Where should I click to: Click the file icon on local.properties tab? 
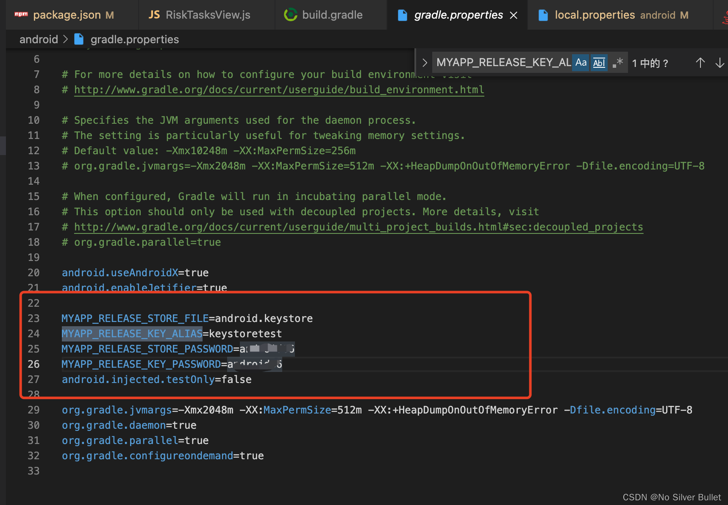coord(544,14)
